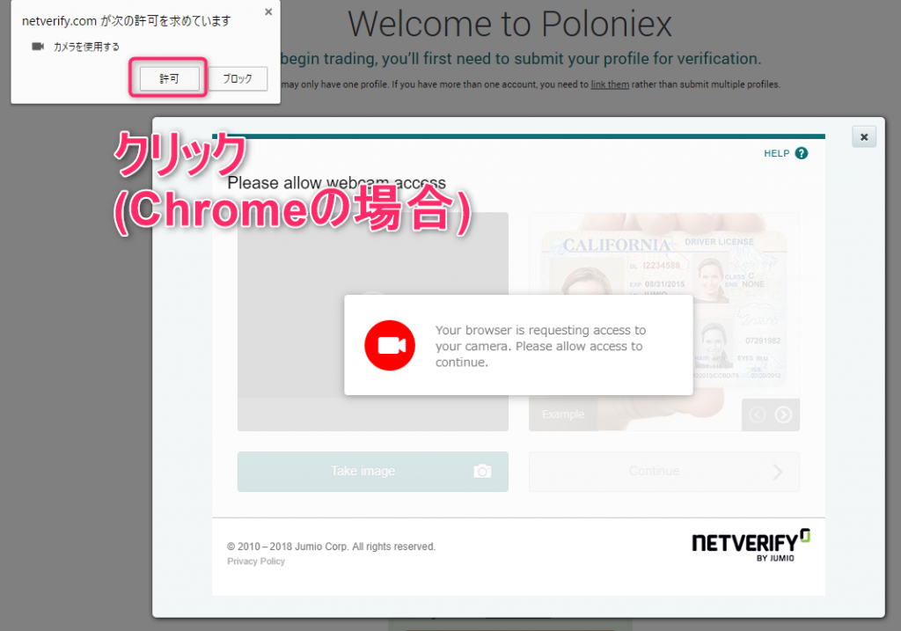901x631 pixels.
Task: Show the previous example with left arrow
Action: point(758,415)
